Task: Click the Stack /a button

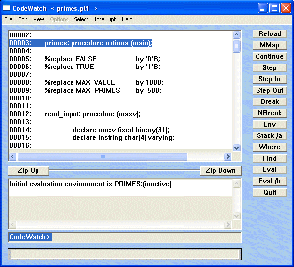Action: pyautogui.click(x=270, y=136)
